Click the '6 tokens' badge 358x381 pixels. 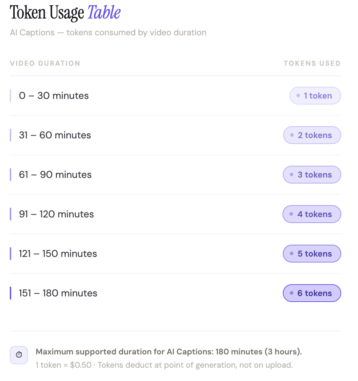312,293
